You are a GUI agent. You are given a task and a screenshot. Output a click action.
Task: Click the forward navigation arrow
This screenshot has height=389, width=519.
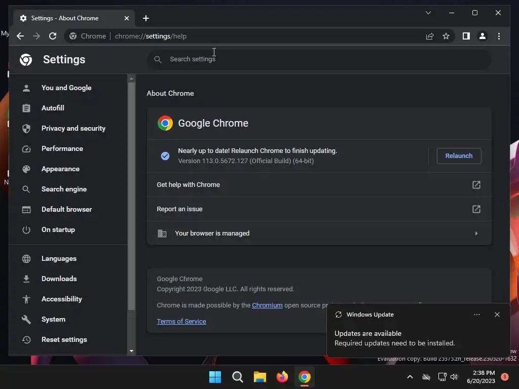(36, 36)
